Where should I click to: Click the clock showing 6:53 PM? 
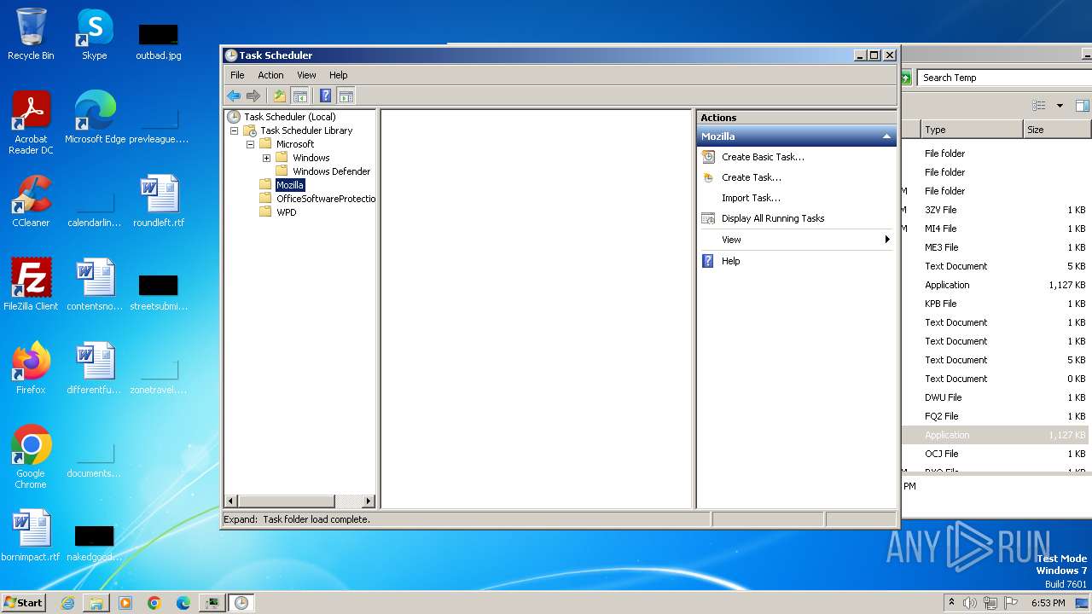[1048, 603]
